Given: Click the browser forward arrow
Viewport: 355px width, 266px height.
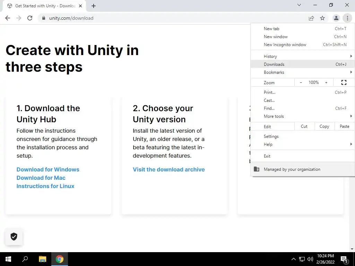Looking at the screenshot, I should (19, 18).
